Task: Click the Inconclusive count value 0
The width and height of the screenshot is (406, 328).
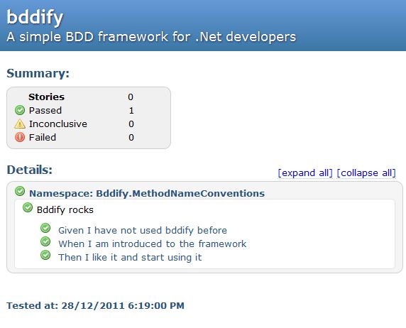Action: click(x=131, y=124)
